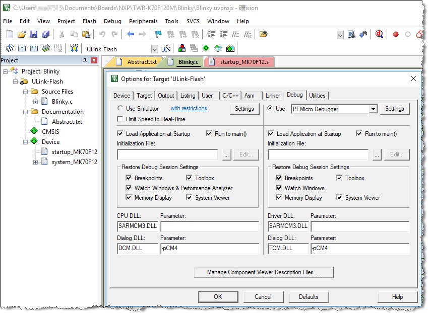Click the Save All icon
This screenshot has height=313, width=428.
(45, 34)
